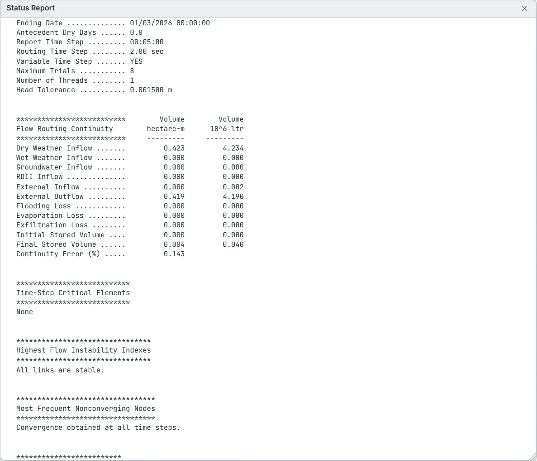Click the 'Groundwater Inflow' row label
The image size is (537, 461).
click(x=54, y=167)
